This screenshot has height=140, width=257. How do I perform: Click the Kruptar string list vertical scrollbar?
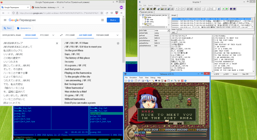point(252,23)
